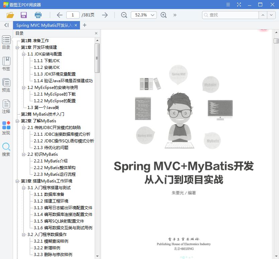Click the outline panel scrollbar thumb

pyautogui.click(x=97, y=58)
